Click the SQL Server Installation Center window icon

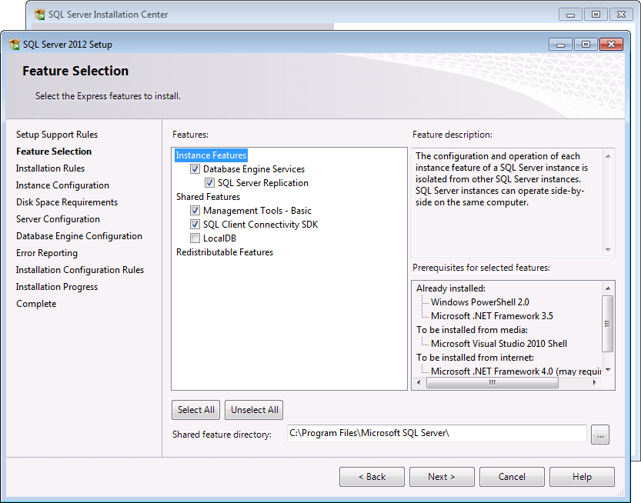click(40, 15)
